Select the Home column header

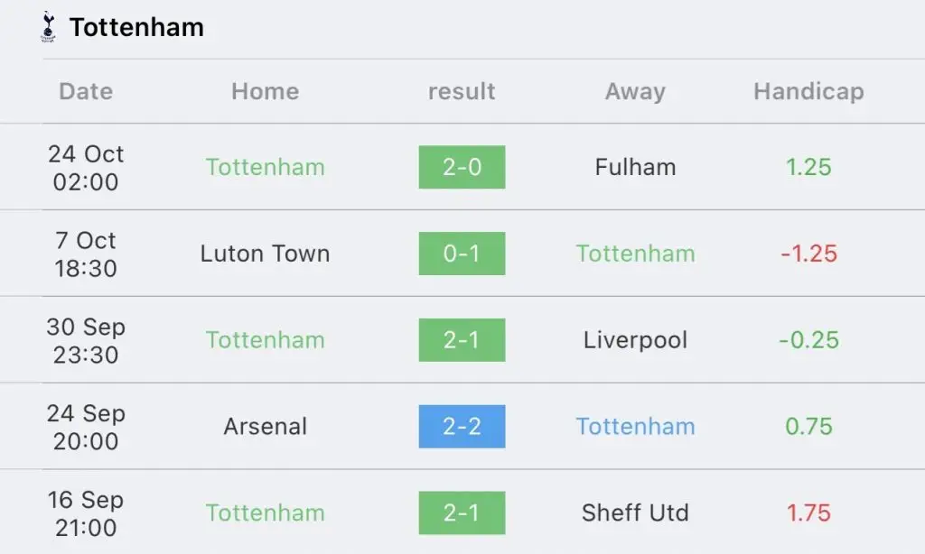tap(266, 91)
